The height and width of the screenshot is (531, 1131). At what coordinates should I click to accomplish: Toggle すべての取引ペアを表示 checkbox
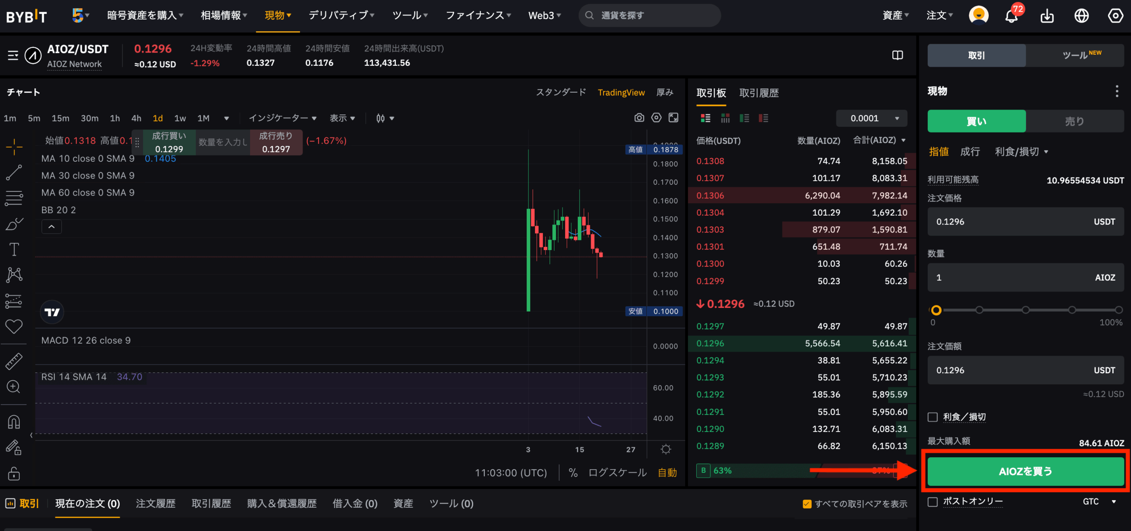[x=807, y=504]
